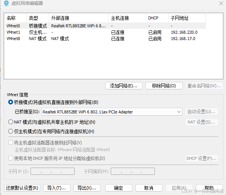Screen dimensions: 226x195
Task: Click 导出(X)... button
Action: tap(87, 188)
